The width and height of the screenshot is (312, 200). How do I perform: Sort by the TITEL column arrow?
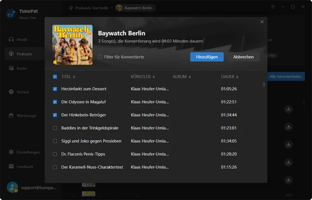(x=74, y=77)
